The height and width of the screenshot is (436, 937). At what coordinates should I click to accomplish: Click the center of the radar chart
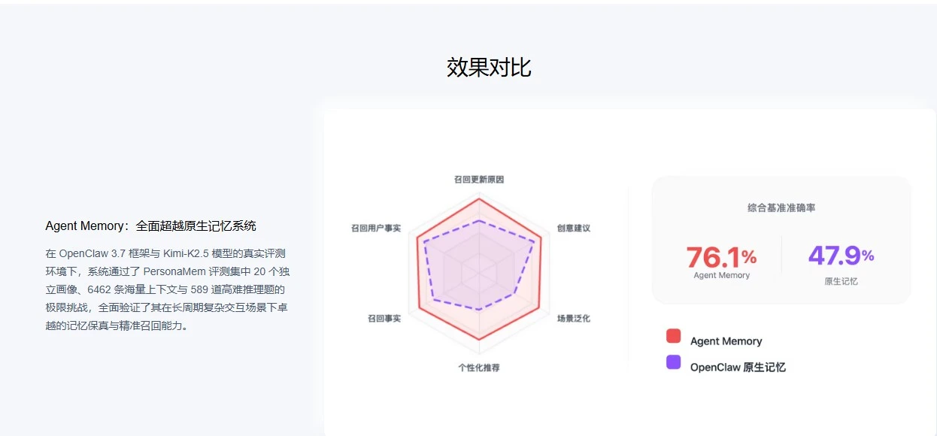[x=479, y=271]
